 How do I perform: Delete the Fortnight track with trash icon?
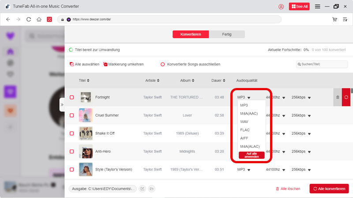[338, 97]
